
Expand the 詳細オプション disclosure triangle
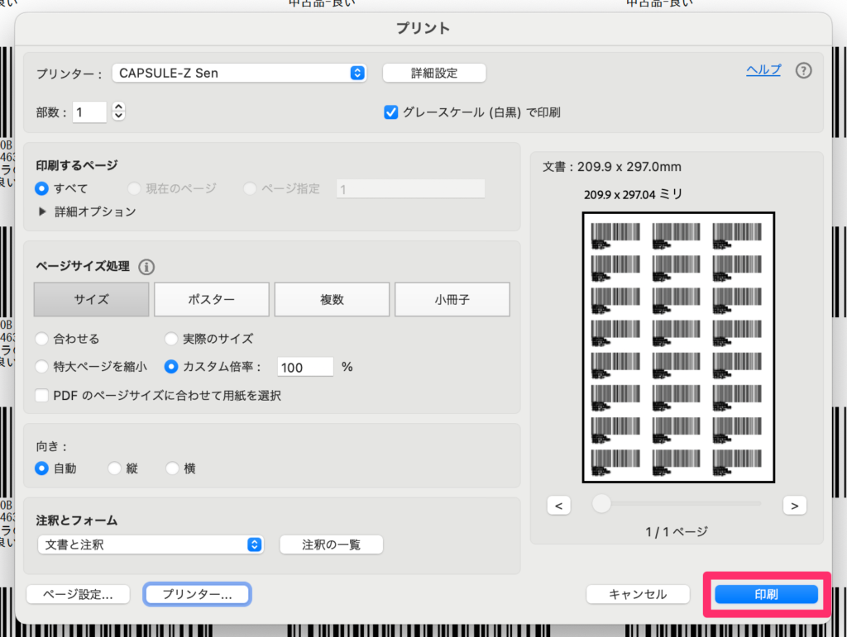(43, 212)
